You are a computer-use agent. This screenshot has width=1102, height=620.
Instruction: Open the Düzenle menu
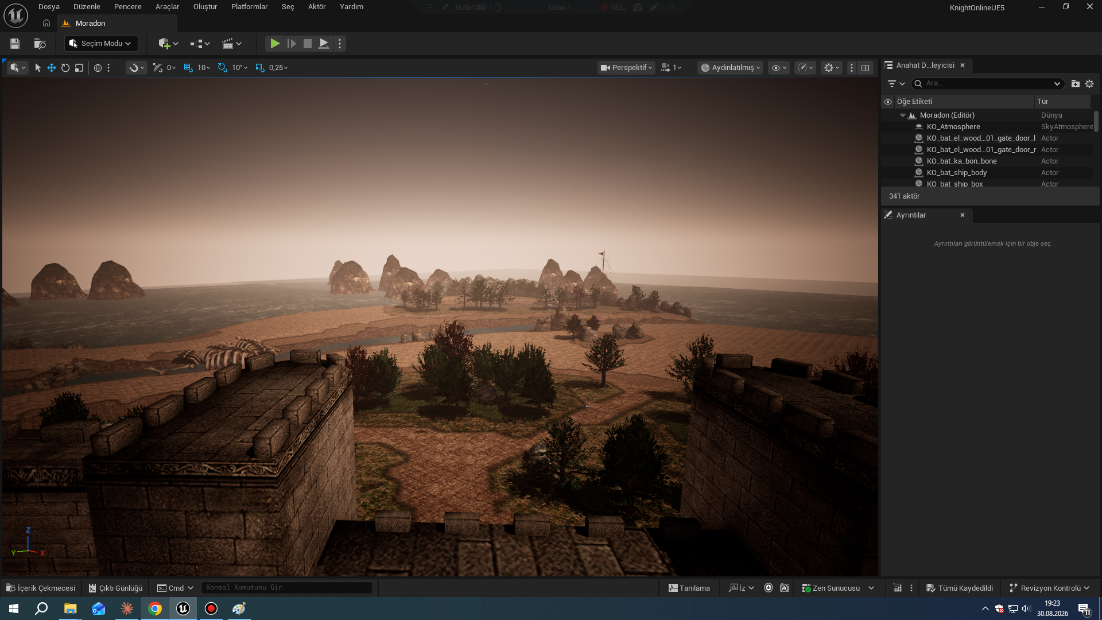click(87, 7)
